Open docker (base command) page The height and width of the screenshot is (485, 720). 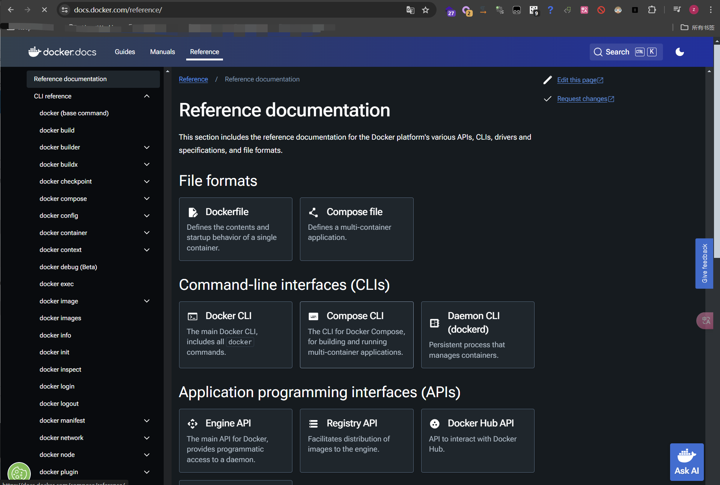coord(74,113)
